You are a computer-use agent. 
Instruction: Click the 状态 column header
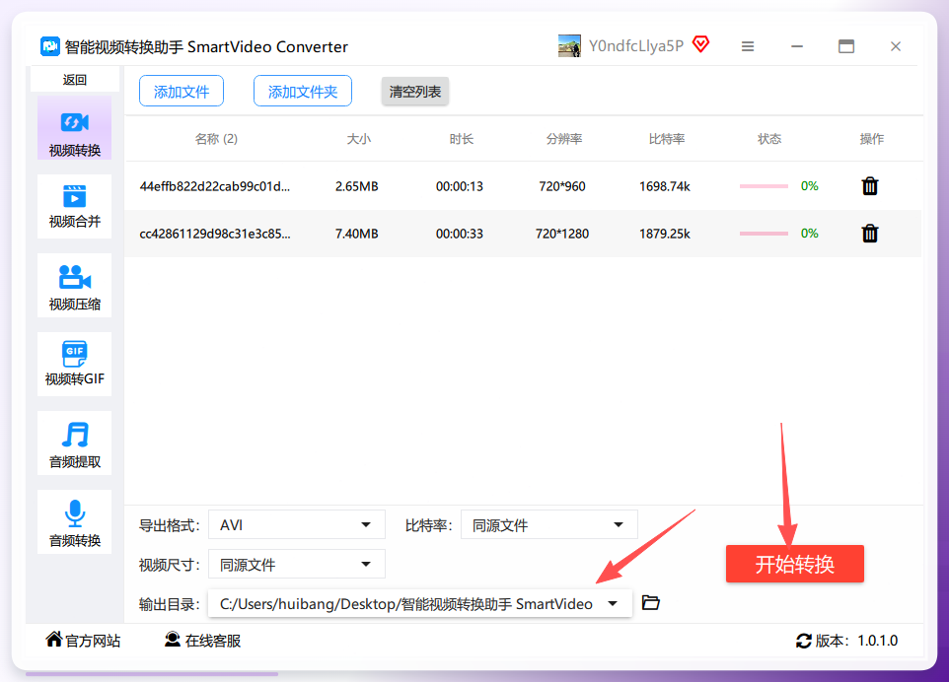point(769,139)
